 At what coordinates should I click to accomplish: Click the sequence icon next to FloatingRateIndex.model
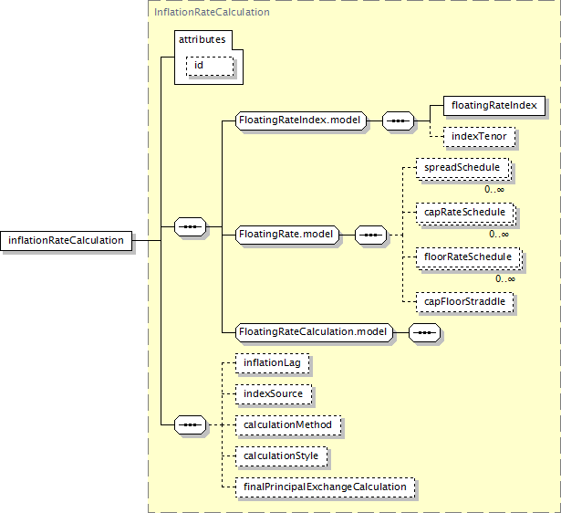coord(398,120)
